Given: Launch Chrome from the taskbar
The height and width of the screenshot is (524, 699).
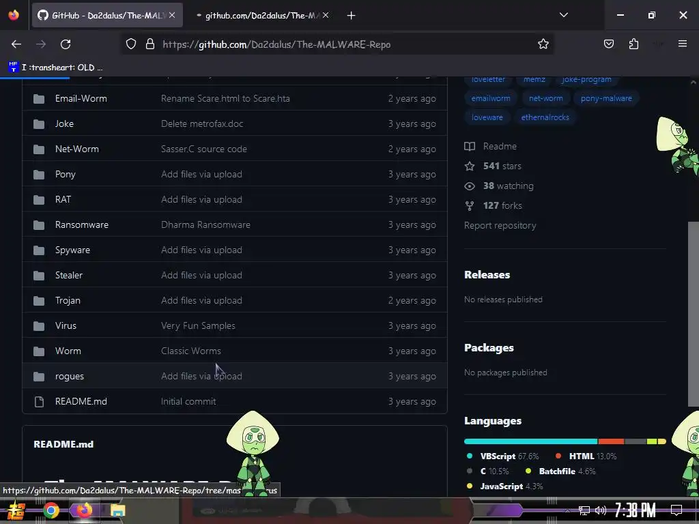Looking at the screenshot, I should pyautogui.click(x=51, y=510).
